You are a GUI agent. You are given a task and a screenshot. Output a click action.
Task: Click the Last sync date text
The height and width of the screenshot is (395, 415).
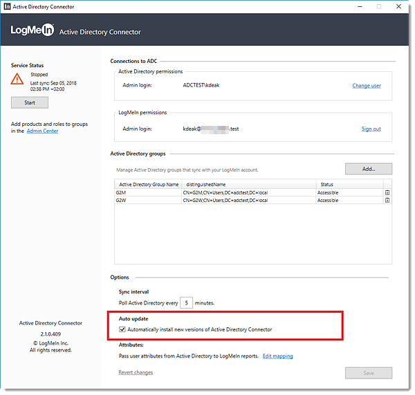pos(53,86)
